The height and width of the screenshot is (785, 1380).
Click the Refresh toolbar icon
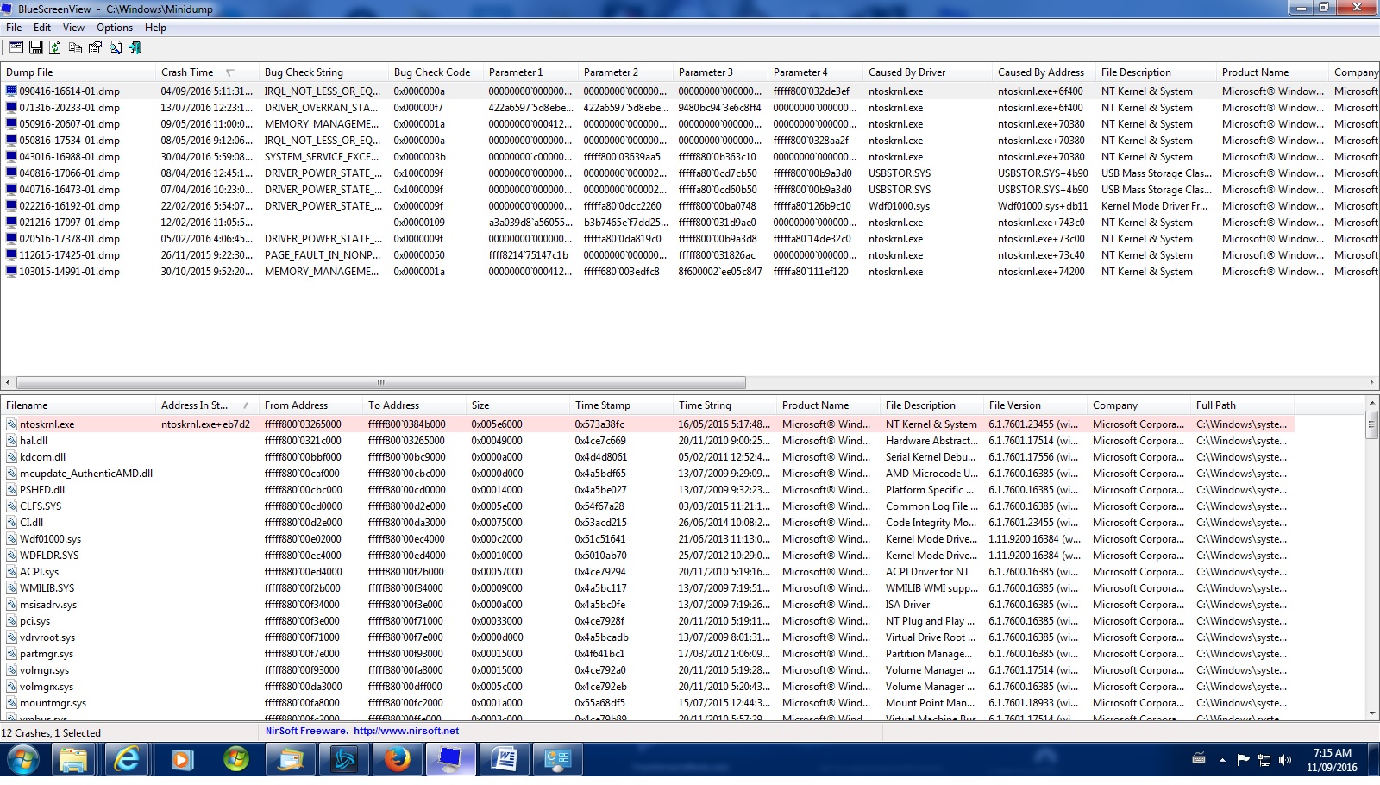[x=55, y=47]
